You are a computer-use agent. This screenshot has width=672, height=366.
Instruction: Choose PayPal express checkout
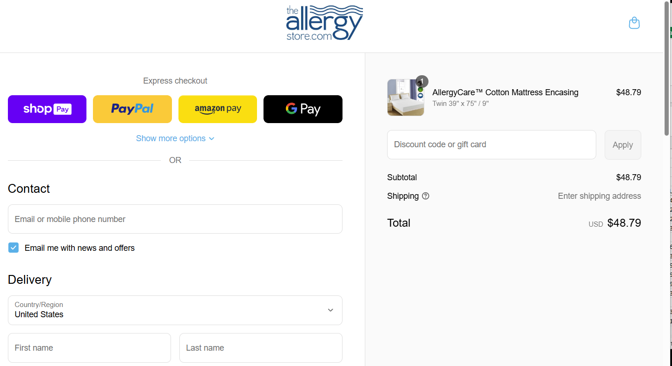132,109
